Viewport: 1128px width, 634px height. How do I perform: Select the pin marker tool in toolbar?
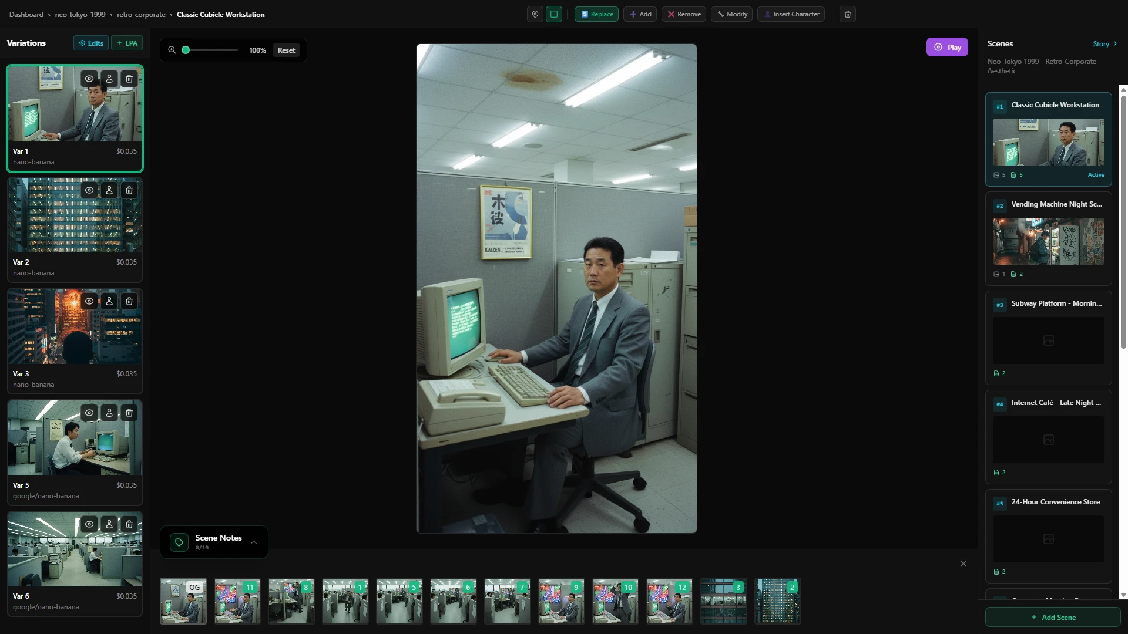535,14
